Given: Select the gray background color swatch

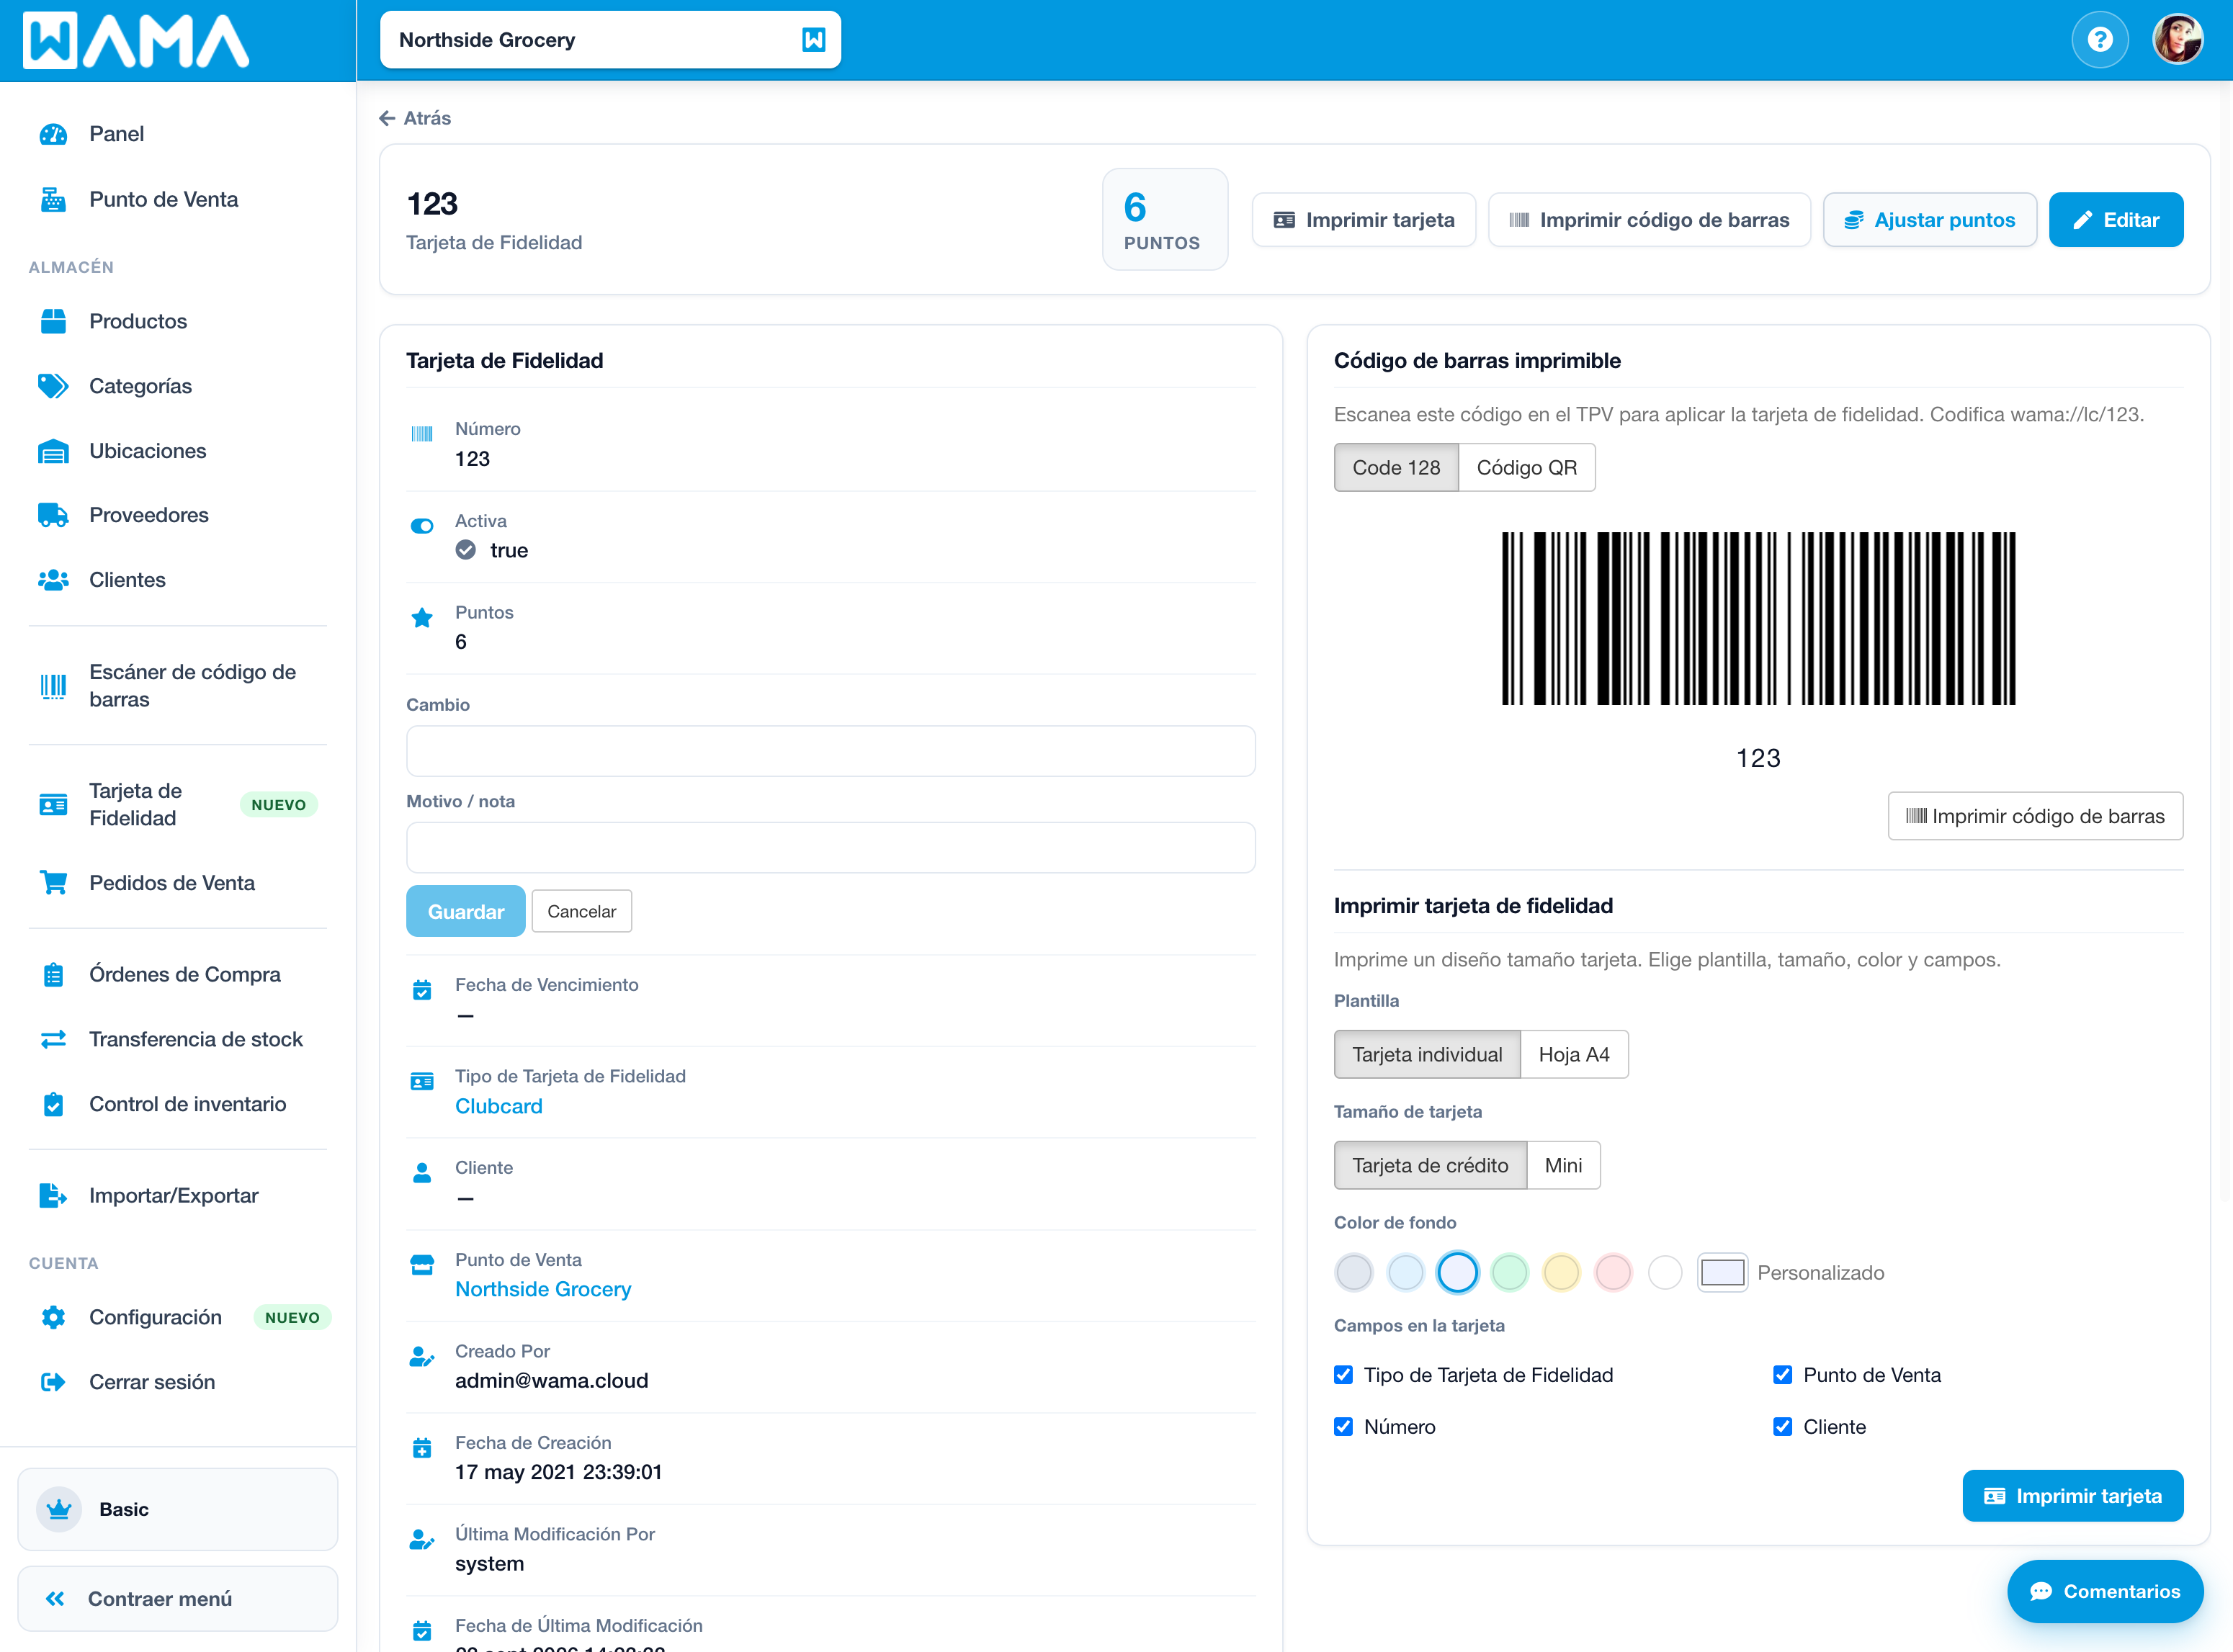Looking at the screenshot, I should click(x=1354, y=1273).
